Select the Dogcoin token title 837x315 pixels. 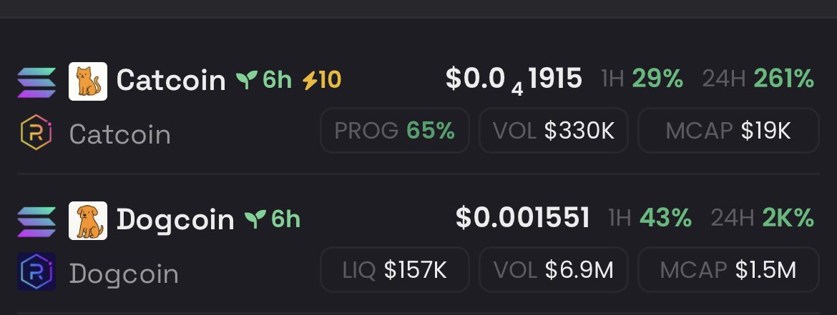click(175, 220)
